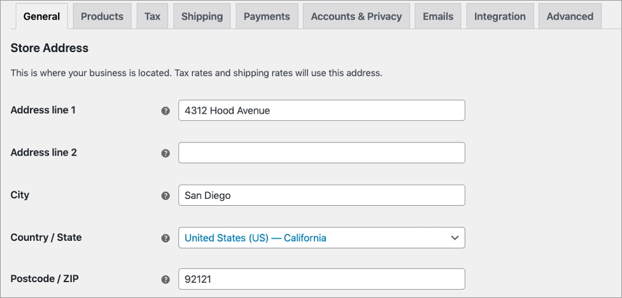The height and width of the screenshot is (298, 622).
Task: Open Accounts & Privacy tab
Action: tap(356, 17)
